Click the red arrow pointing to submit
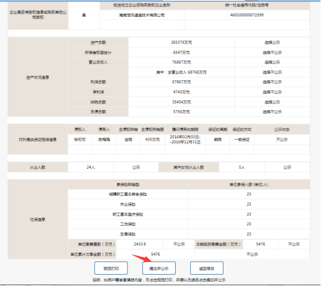This screenshot has width=321, height=286. (x=142, y=258)
